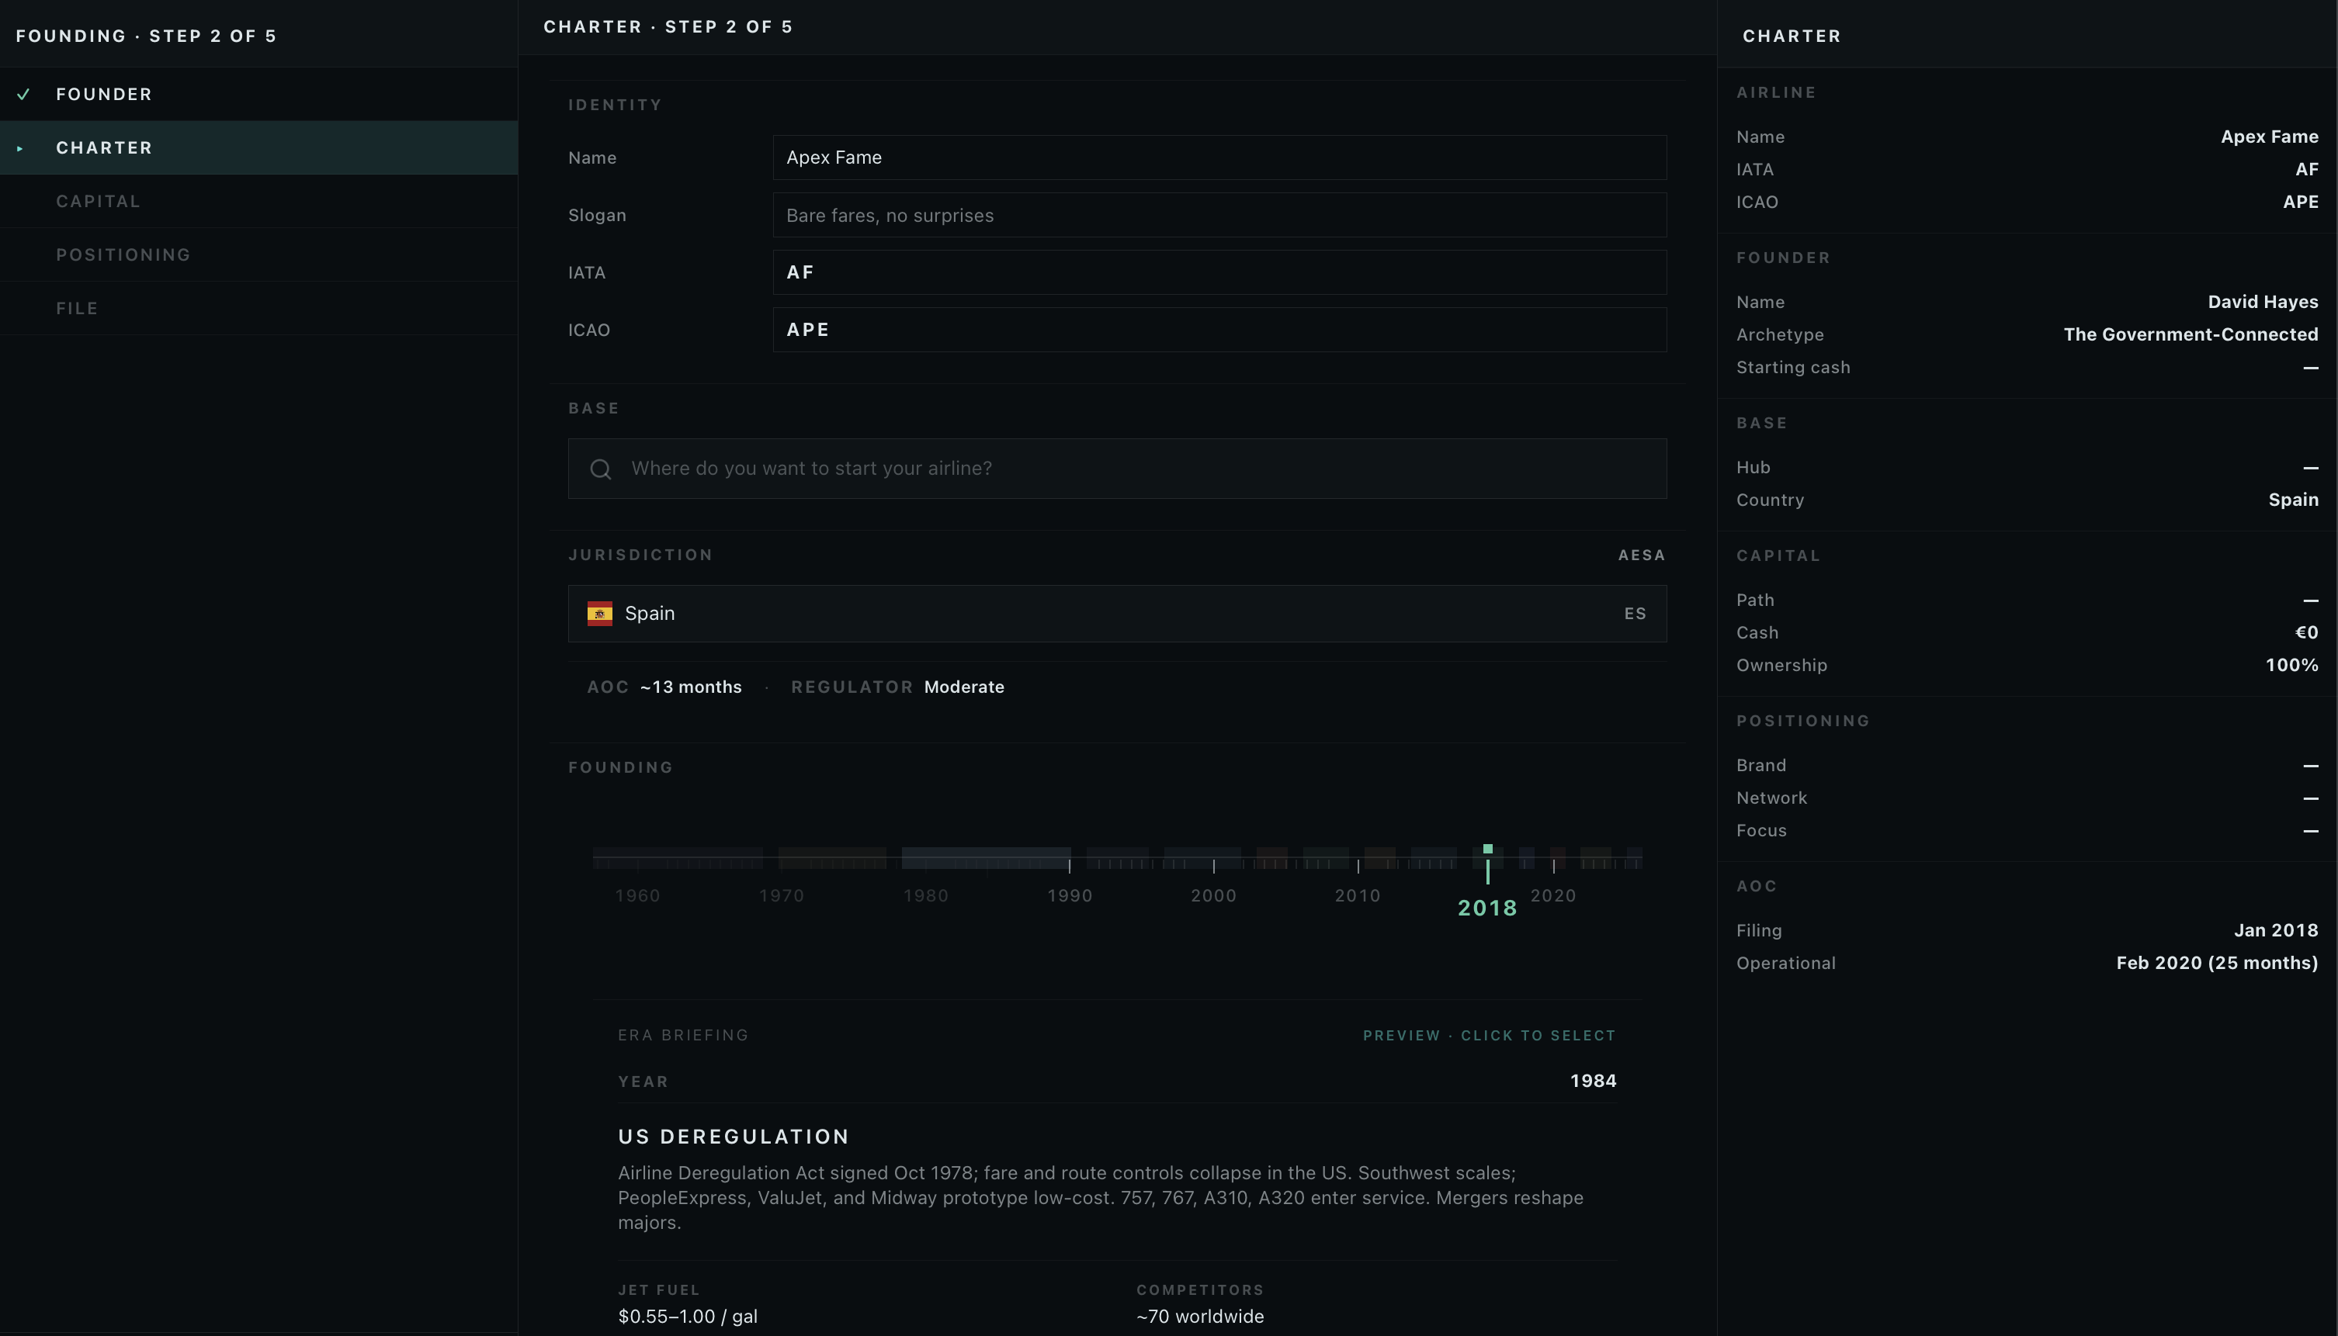Click the Spain flag icon
The image size is (2338, 1336).
[599, 614]
